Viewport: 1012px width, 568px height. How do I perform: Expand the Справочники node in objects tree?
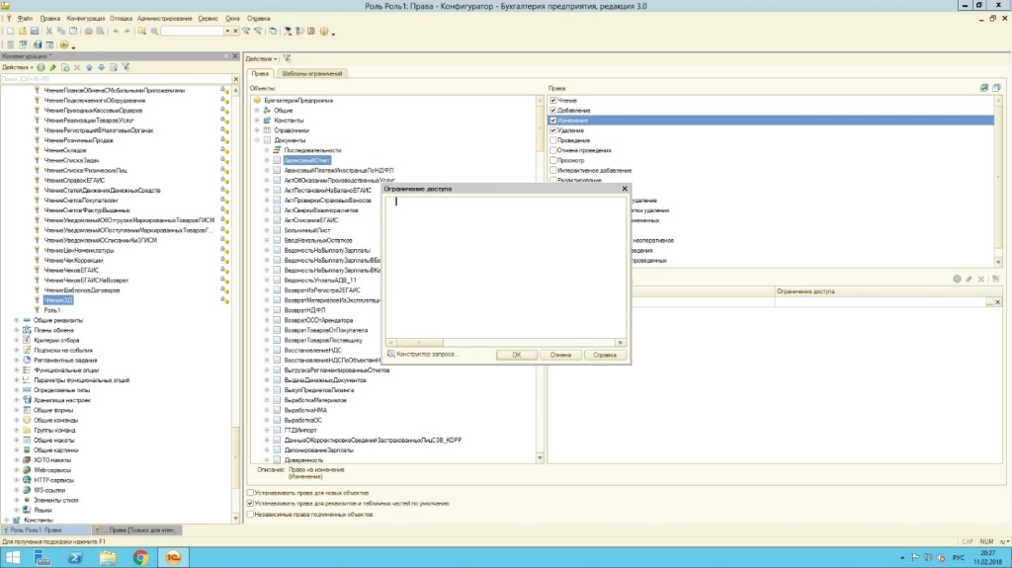point(257,130)
